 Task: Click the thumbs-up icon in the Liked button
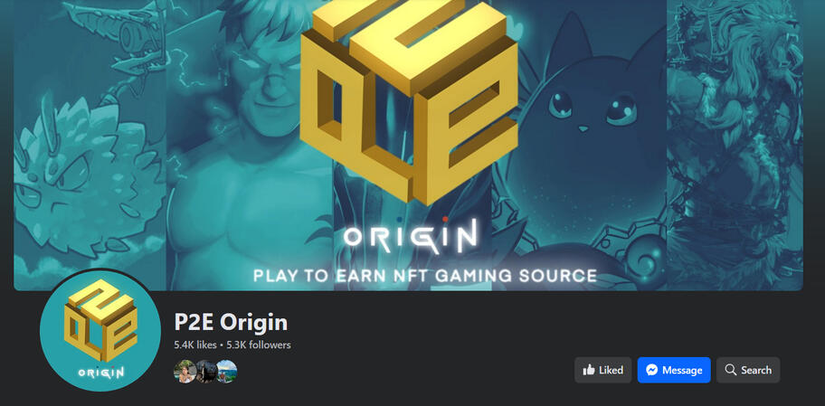pyautogui.click(x=589, y=370)
